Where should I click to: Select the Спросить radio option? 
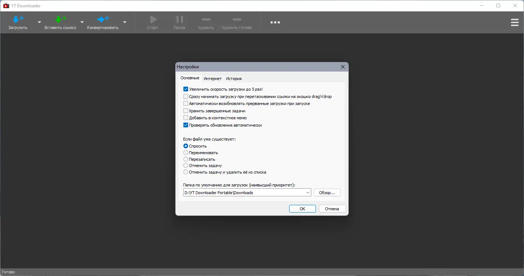coord(186,146)
